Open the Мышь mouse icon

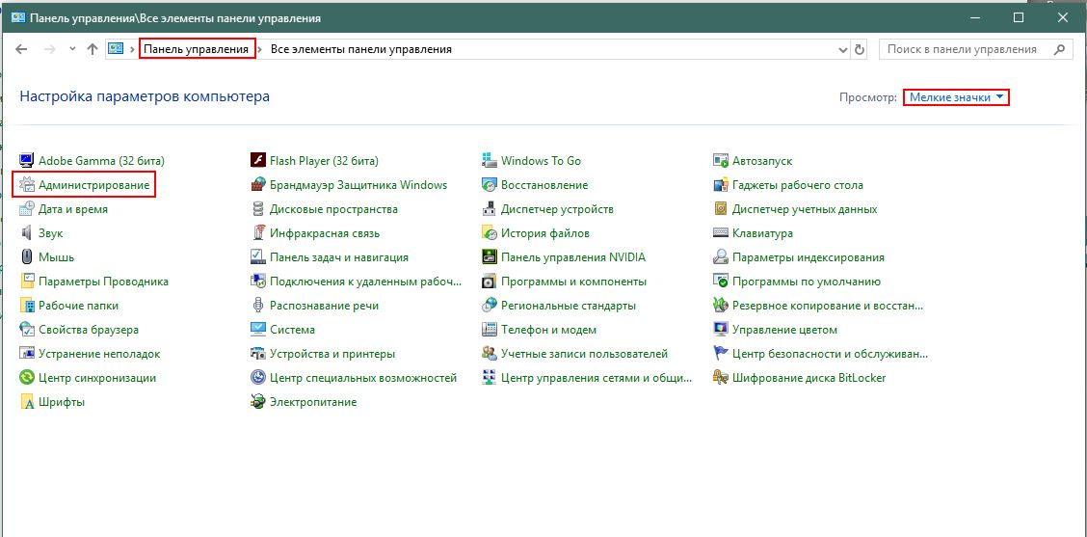(x=26, y=257)
